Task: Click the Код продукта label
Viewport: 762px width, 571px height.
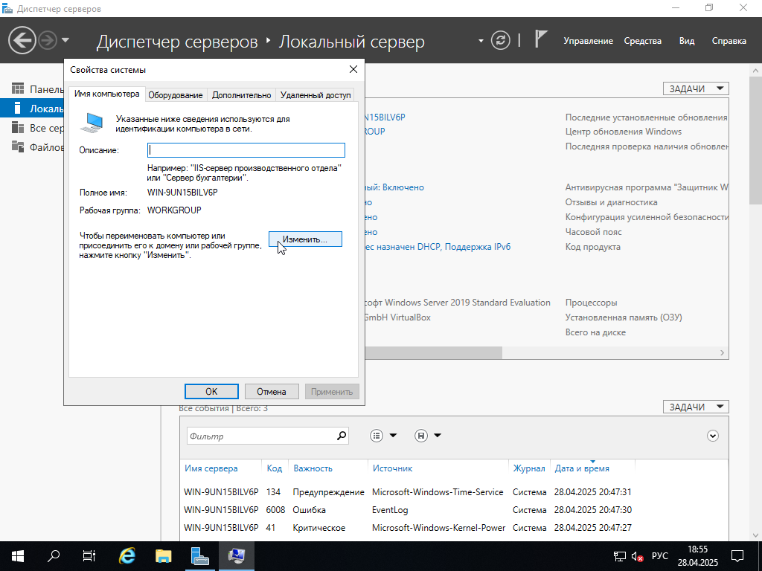Action: coord(592,247)
